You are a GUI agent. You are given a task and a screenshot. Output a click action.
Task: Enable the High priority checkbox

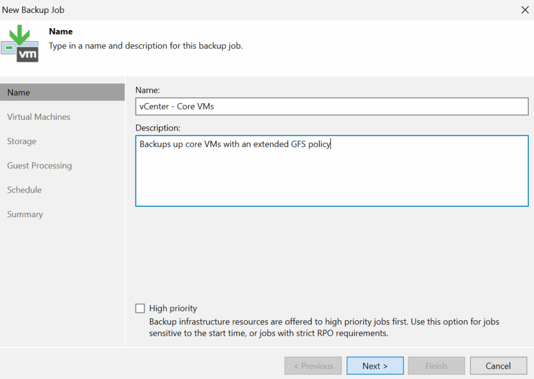point(140,308)
